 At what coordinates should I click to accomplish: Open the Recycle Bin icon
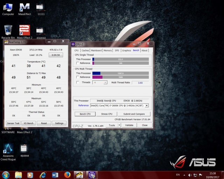click(8, 31)
